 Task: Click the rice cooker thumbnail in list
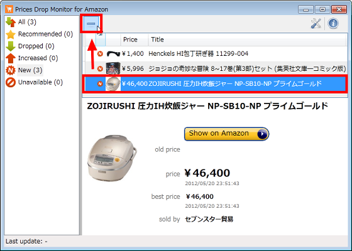point(113,84)
